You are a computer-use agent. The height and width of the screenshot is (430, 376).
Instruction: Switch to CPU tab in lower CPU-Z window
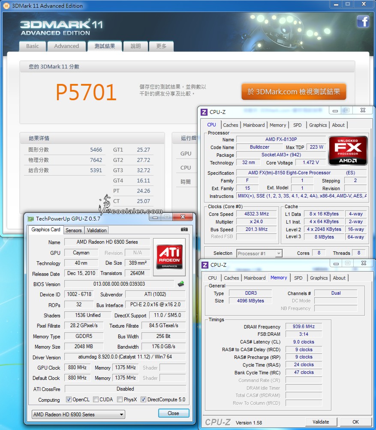[x=212, y=278]
